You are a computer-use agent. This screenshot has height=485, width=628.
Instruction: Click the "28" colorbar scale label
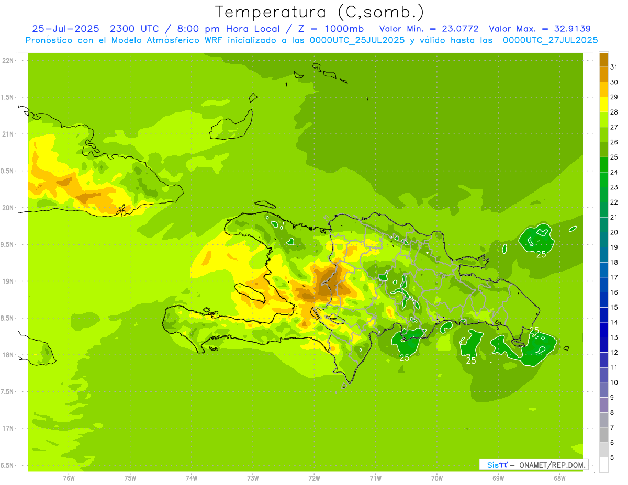click(x=614, y=112)
